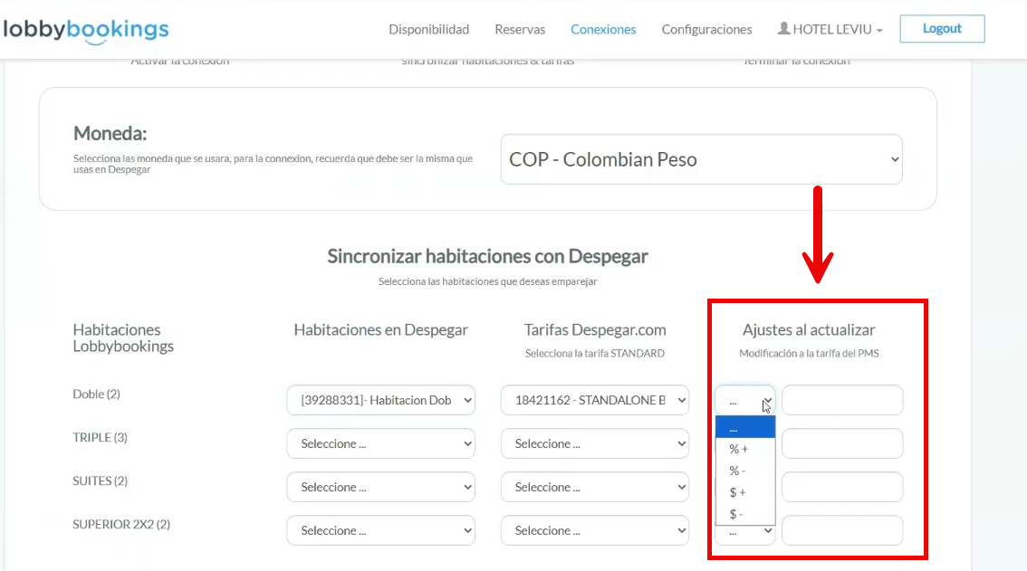This screenshot has width=1027, height=571.
Task: Open SUPERIOR 2X2 row Habitaciones en Despegar dropdown
Action: click(x=380, y=530)
